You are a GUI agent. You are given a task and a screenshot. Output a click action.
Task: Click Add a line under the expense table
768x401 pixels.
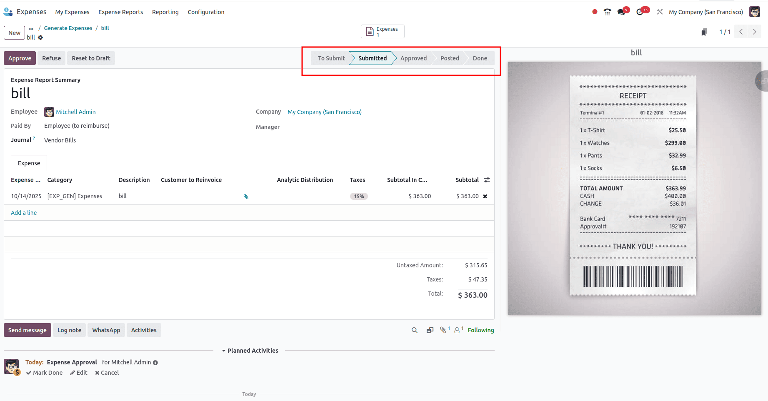[23, 212]
